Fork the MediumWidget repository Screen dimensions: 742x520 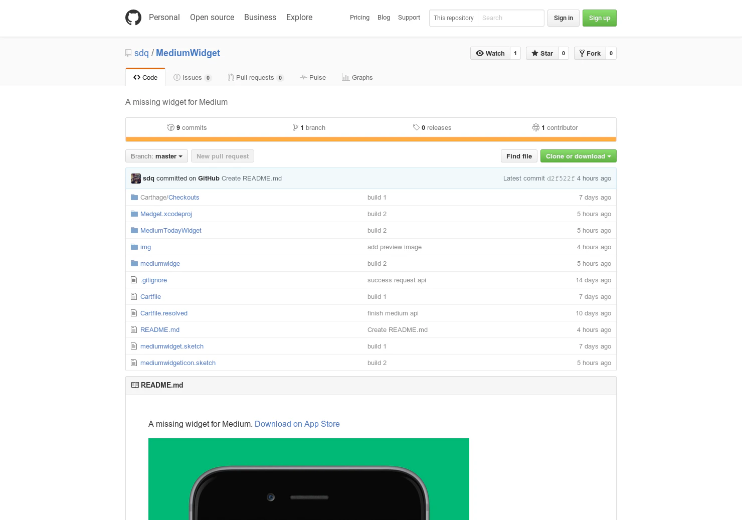pyautogui.click(x=590, y=53)
